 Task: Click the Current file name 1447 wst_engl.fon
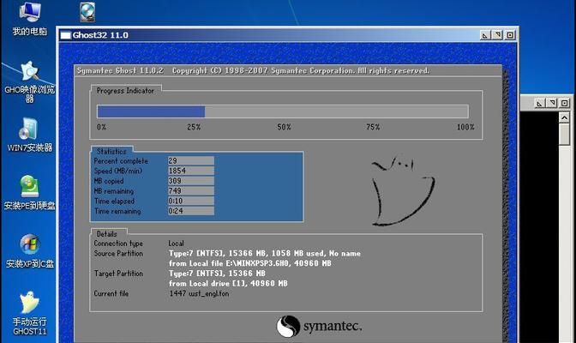click(199, 293)
